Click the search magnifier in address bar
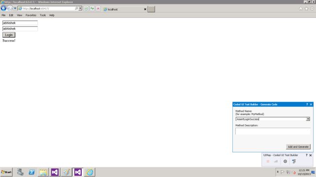 pyautogui.click(x=76, y=8)
